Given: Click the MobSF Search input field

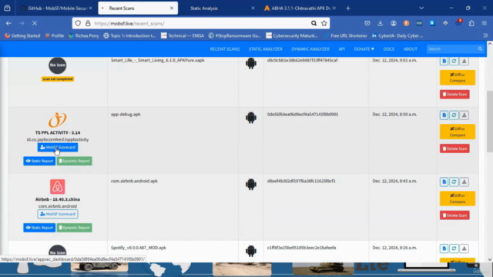Looking at the screenshot, I should tap(452, 49).
